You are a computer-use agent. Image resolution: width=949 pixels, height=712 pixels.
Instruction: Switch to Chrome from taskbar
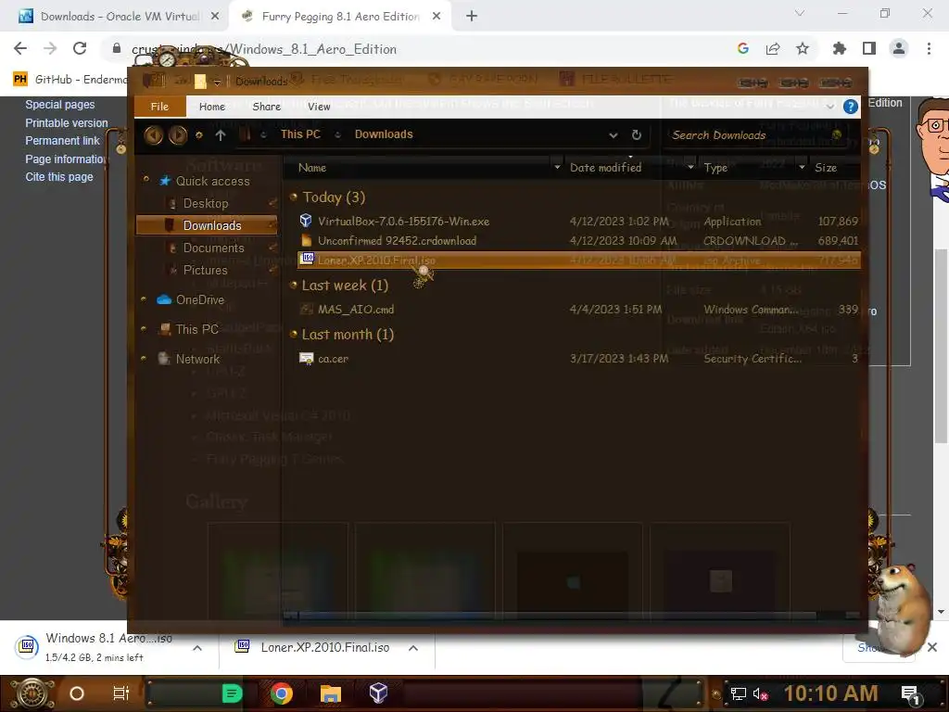(x=281, y=693)
